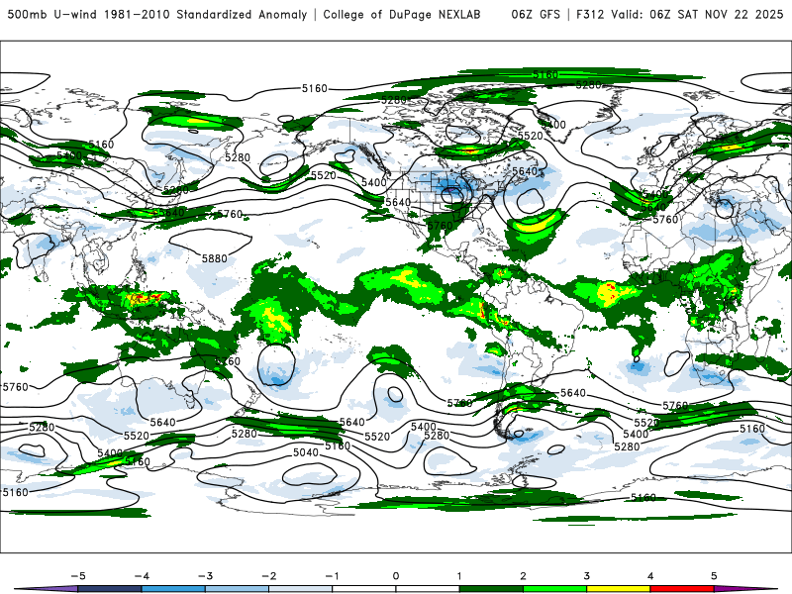
Task: Click the 5040 contour label on the map
Action: [306, 452]
